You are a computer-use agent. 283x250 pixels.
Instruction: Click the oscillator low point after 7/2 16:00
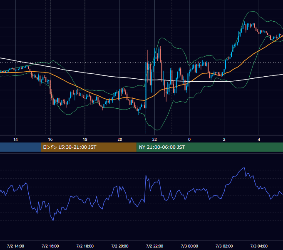coord(53,220)
